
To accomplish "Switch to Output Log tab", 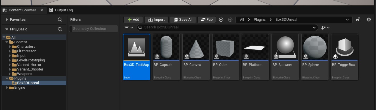I will coord(61,10).
